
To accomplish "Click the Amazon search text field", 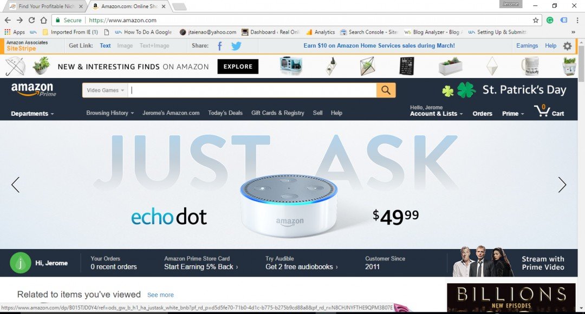I will 252,90.
